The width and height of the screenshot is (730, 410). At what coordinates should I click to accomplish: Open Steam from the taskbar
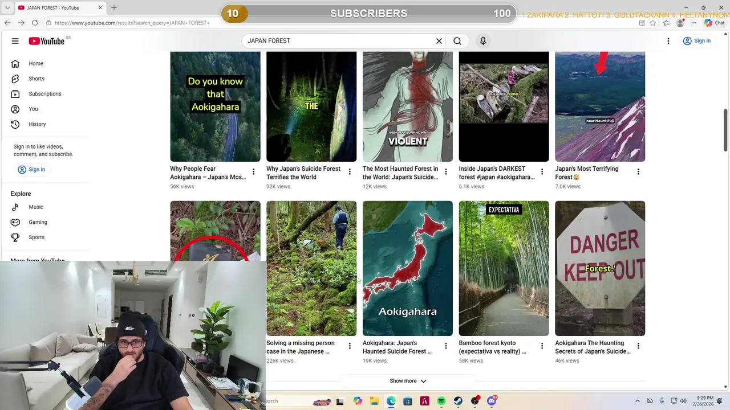click(x=458, y=401)
